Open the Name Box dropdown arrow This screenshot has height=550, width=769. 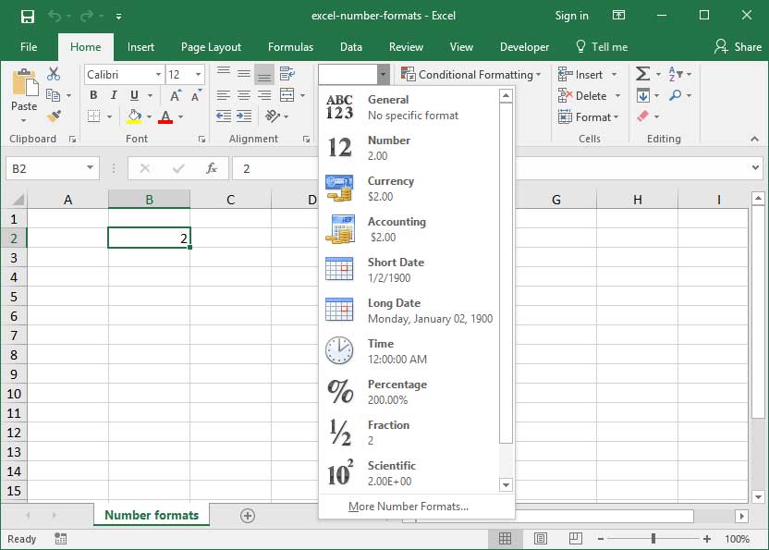[x=90, y=168]
